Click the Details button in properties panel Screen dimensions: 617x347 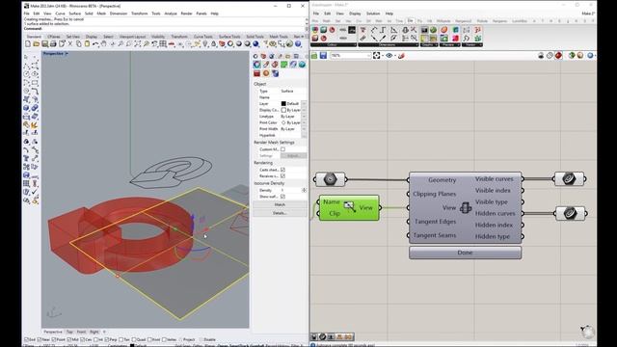tap(280, 213)
